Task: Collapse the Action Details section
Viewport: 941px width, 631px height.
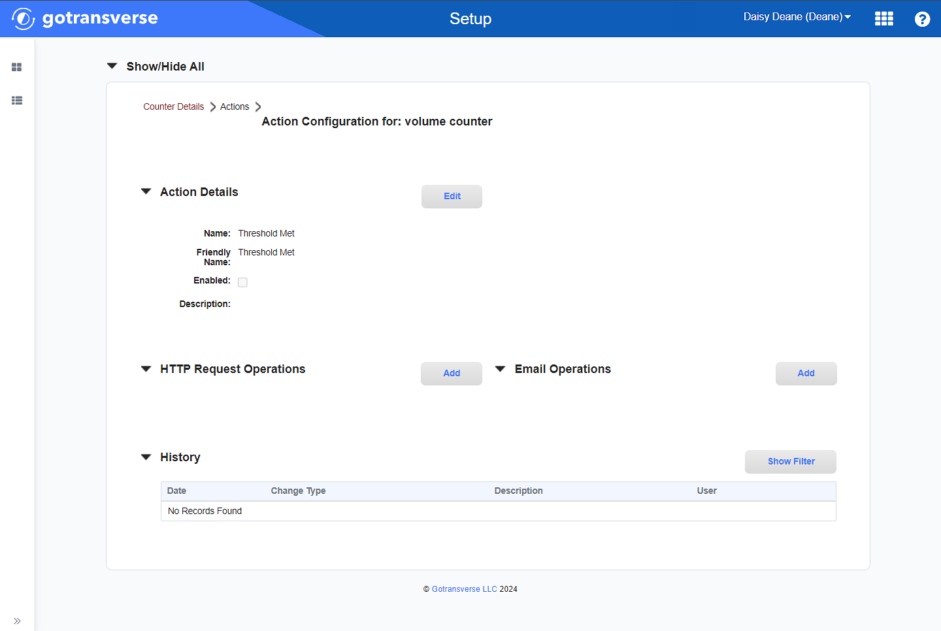Action: click(x=146, y=191)
